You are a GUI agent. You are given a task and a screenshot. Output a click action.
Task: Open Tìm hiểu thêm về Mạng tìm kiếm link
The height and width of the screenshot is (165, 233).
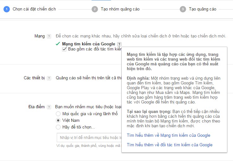pos(169,135)
